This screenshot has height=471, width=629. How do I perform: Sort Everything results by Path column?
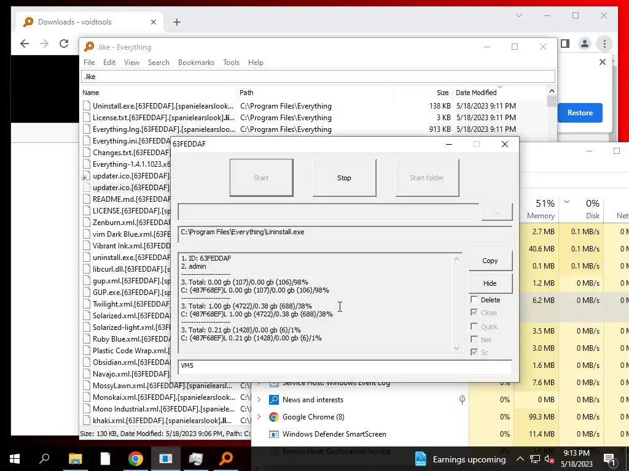(315, 93)
